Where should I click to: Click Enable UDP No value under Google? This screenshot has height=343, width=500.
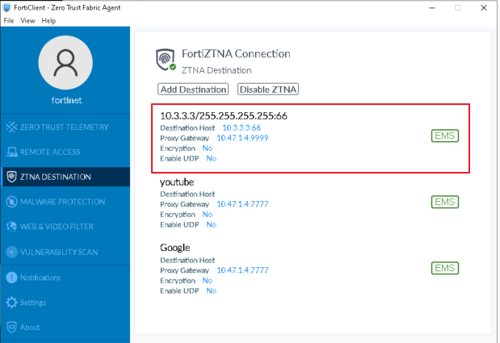click(211, 291)
